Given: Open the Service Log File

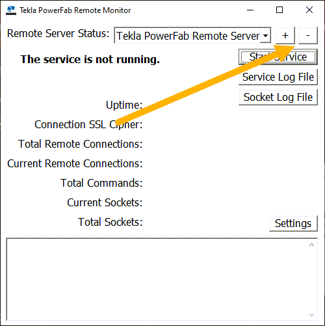Looking at the screenshot, I should 278,77.
